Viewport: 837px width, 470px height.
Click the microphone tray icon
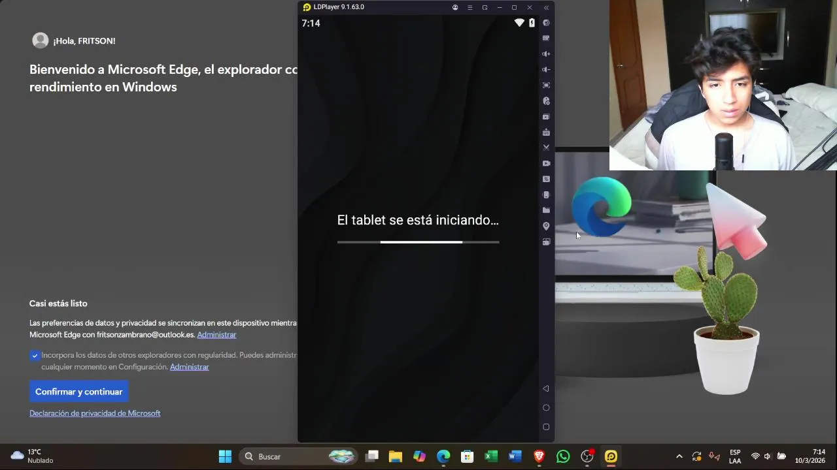pyautogui.click(x=714, y=456)
